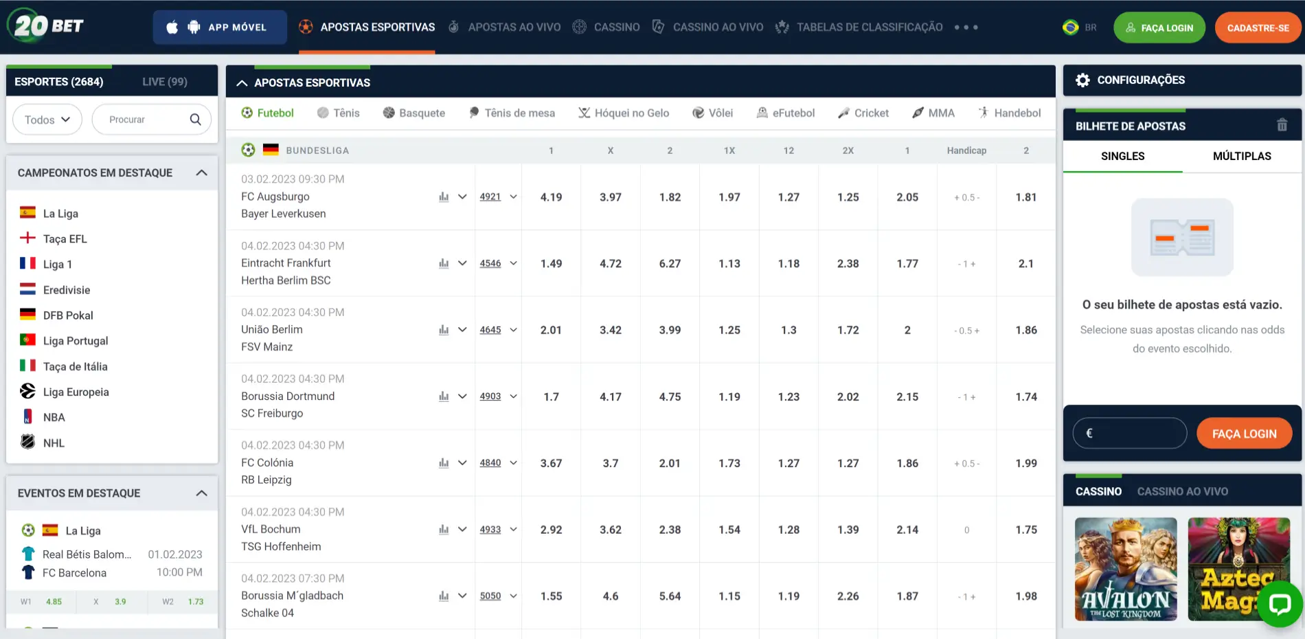Expand markets for Eintracht Frankfurt match
1305x639 pixels.
coord(462,263)
